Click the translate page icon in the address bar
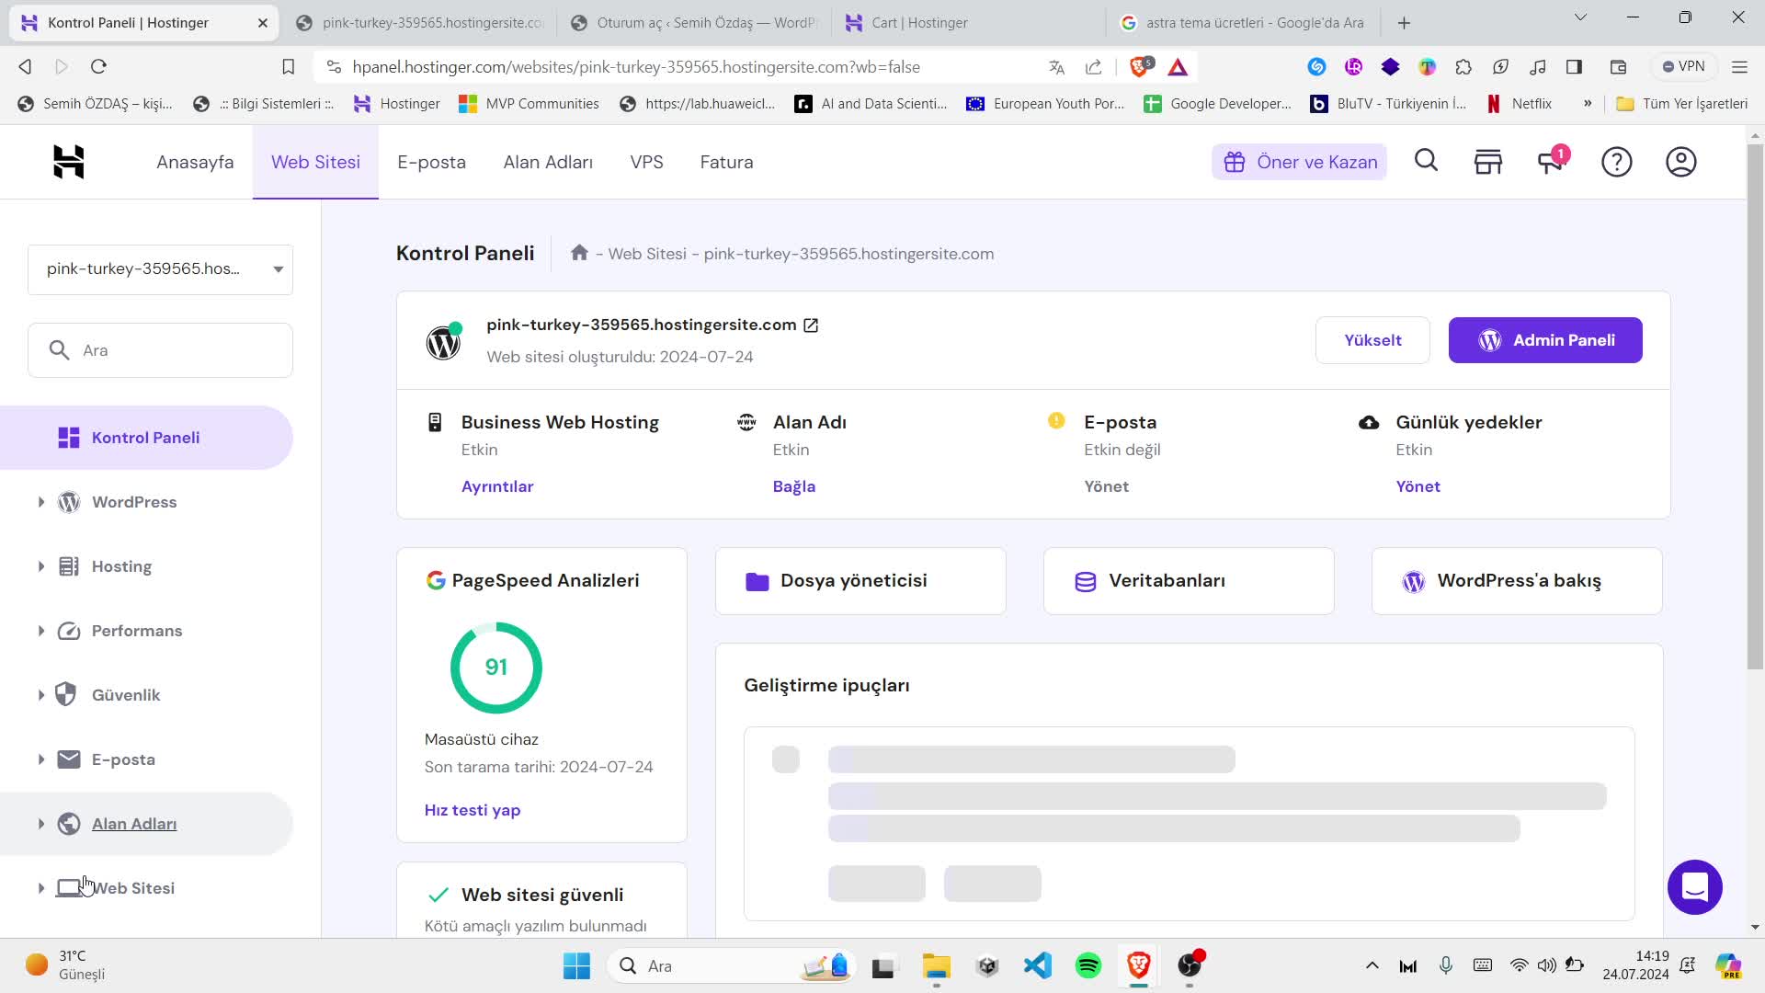Viewport: 1765px width, 993px height. [1056, 67]
